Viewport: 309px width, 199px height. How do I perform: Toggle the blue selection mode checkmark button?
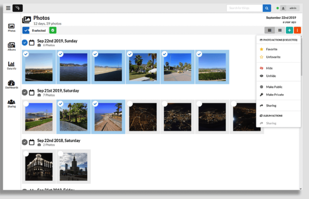(x=26, y=30)
